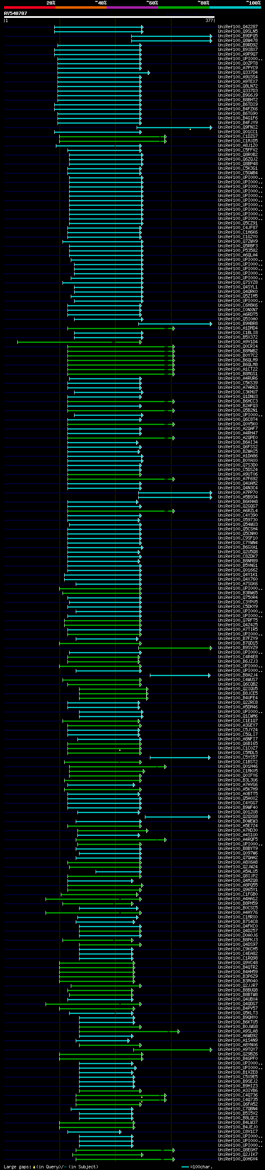Select hit label UniRef100_B6HCC3
The image size is (265, 1170).
238,401
